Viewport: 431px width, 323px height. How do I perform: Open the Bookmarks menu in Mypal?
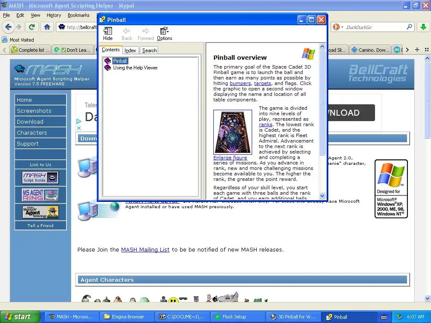click(x=78, y=15)
